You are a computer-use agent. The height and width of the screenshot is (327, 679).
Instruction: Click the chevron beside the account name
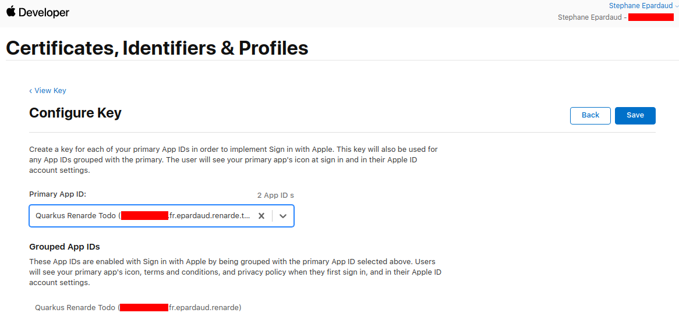click(x=677, y=6)
